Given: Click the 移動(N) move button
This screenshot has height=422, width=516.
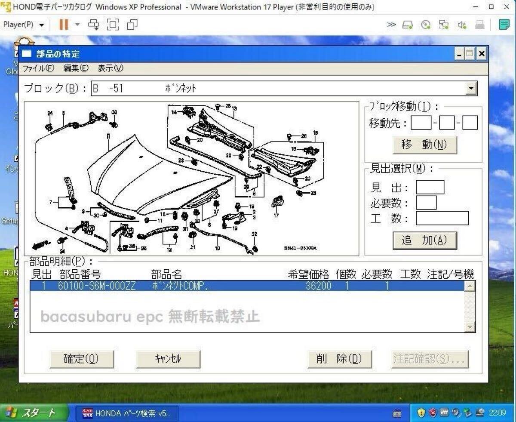Looking at the screenshot, I should tap(424, 145).
